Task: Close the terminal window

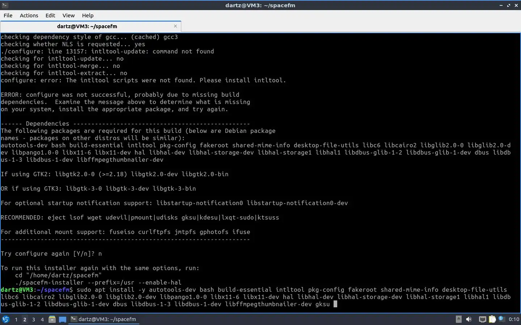Action: pos(516,5)
